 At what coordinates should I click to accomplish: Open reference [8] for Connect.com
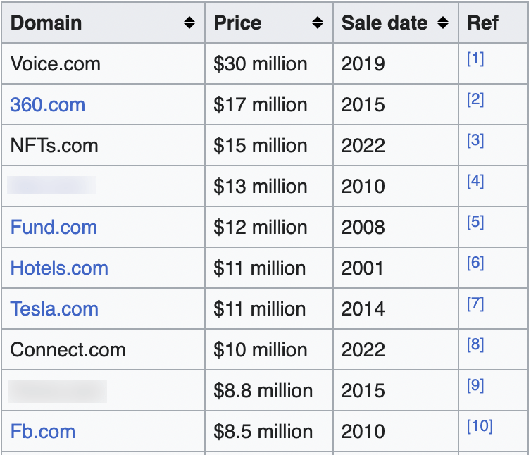tap(475, 344)
